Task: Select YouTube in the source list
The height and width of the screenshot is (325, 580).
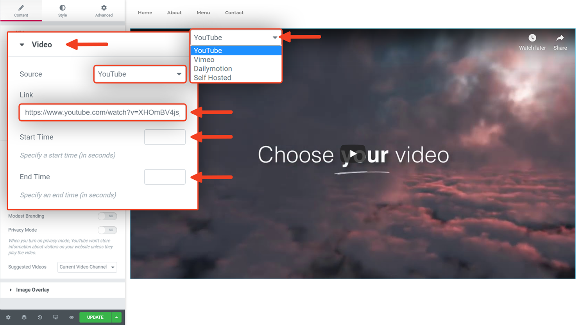Action: (x=236, y=50)
